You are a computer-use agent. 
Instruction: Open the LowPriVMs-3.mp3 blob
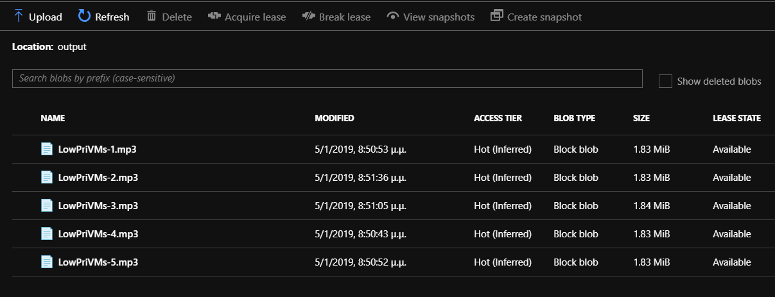tap(98, 206)
